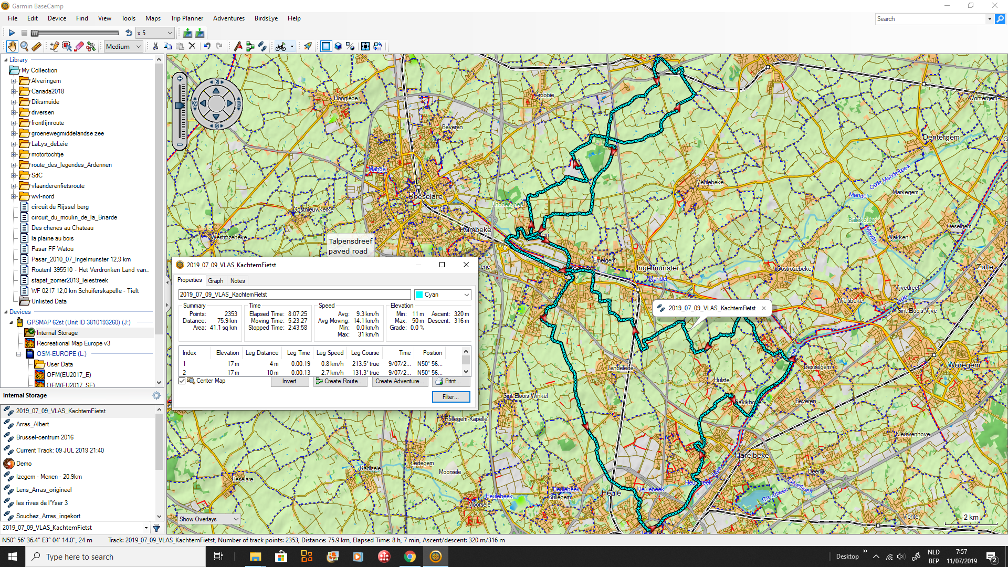
Task: Click the Create Route... button
Action: point(340,381)
